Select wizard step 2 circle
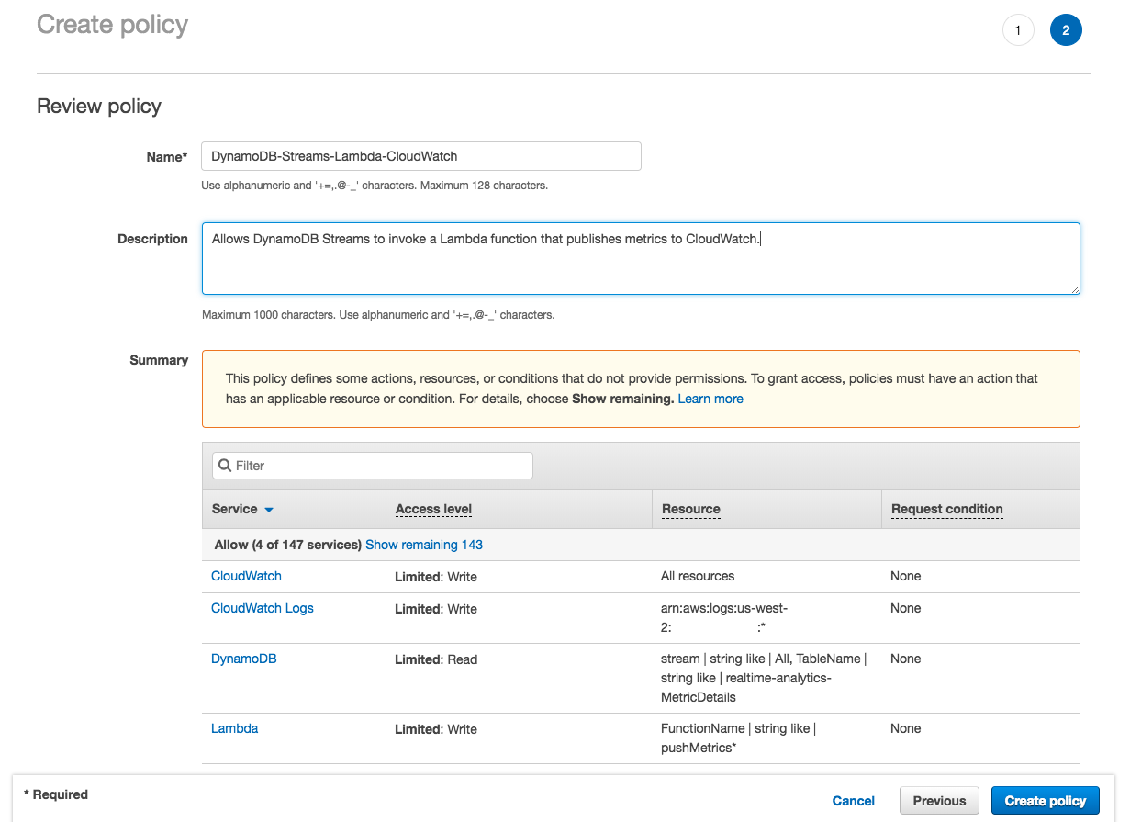 coord(1066,30)
